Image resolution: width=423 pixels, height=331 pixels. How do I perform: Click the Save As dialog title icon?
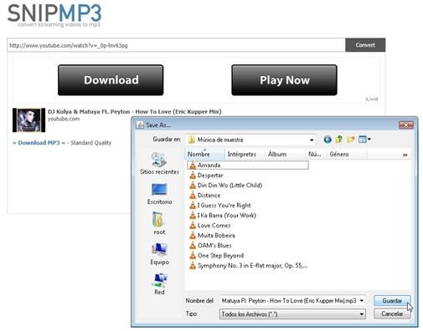click(x=140, y=125)
